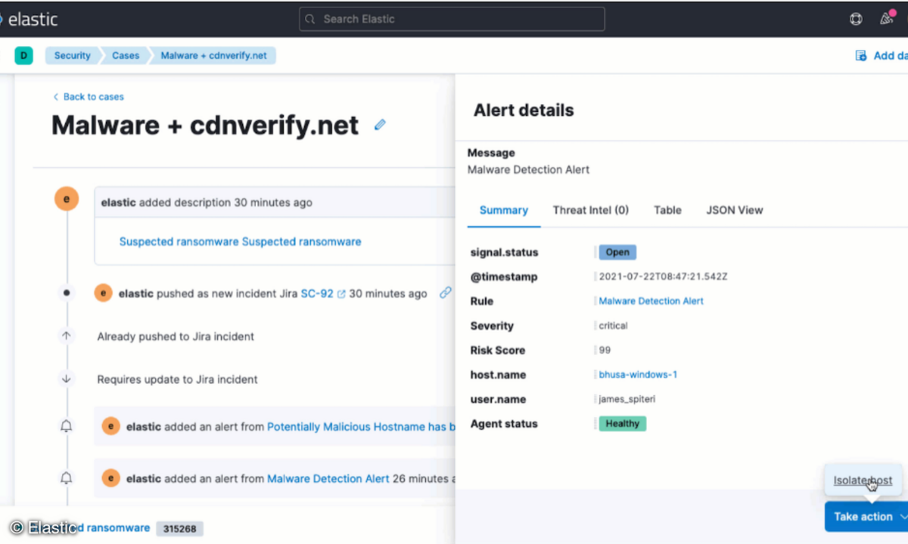Click the D space avatar

(23, 55)
